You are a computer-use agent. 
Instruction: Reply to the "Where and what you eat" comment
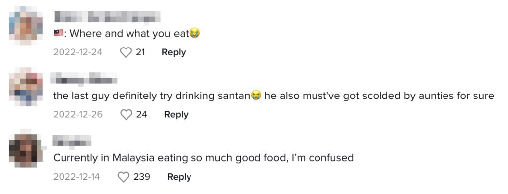tap(174, 52)
